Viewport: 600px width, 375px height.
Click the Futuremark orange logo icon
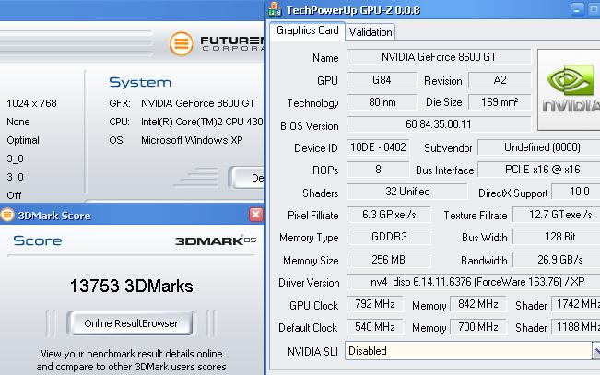point(181,43)
